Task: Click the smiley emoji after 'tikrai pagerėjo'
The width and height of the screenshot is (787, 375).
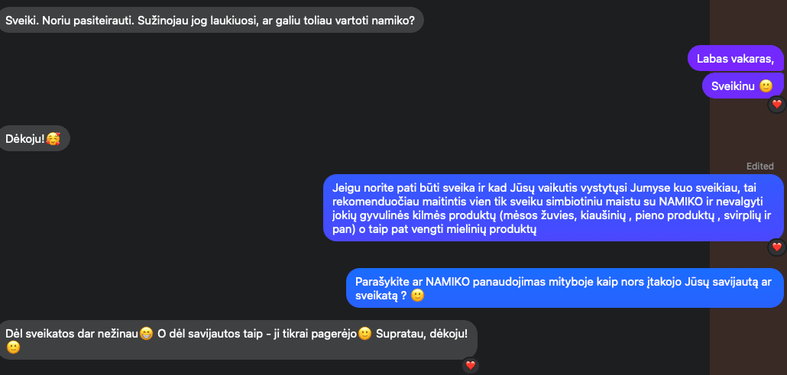Action: click(x=365, y=333)
